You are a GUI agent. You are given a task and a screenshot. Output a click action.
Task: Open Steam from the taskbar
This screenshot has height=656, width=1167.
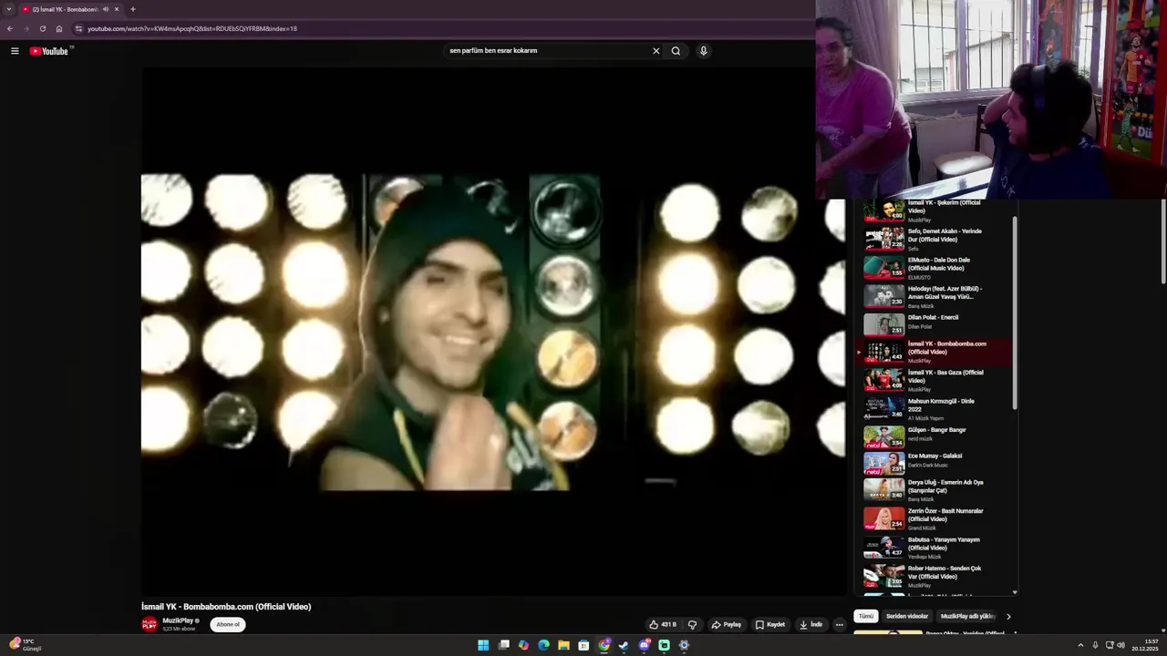pos(624,645)
